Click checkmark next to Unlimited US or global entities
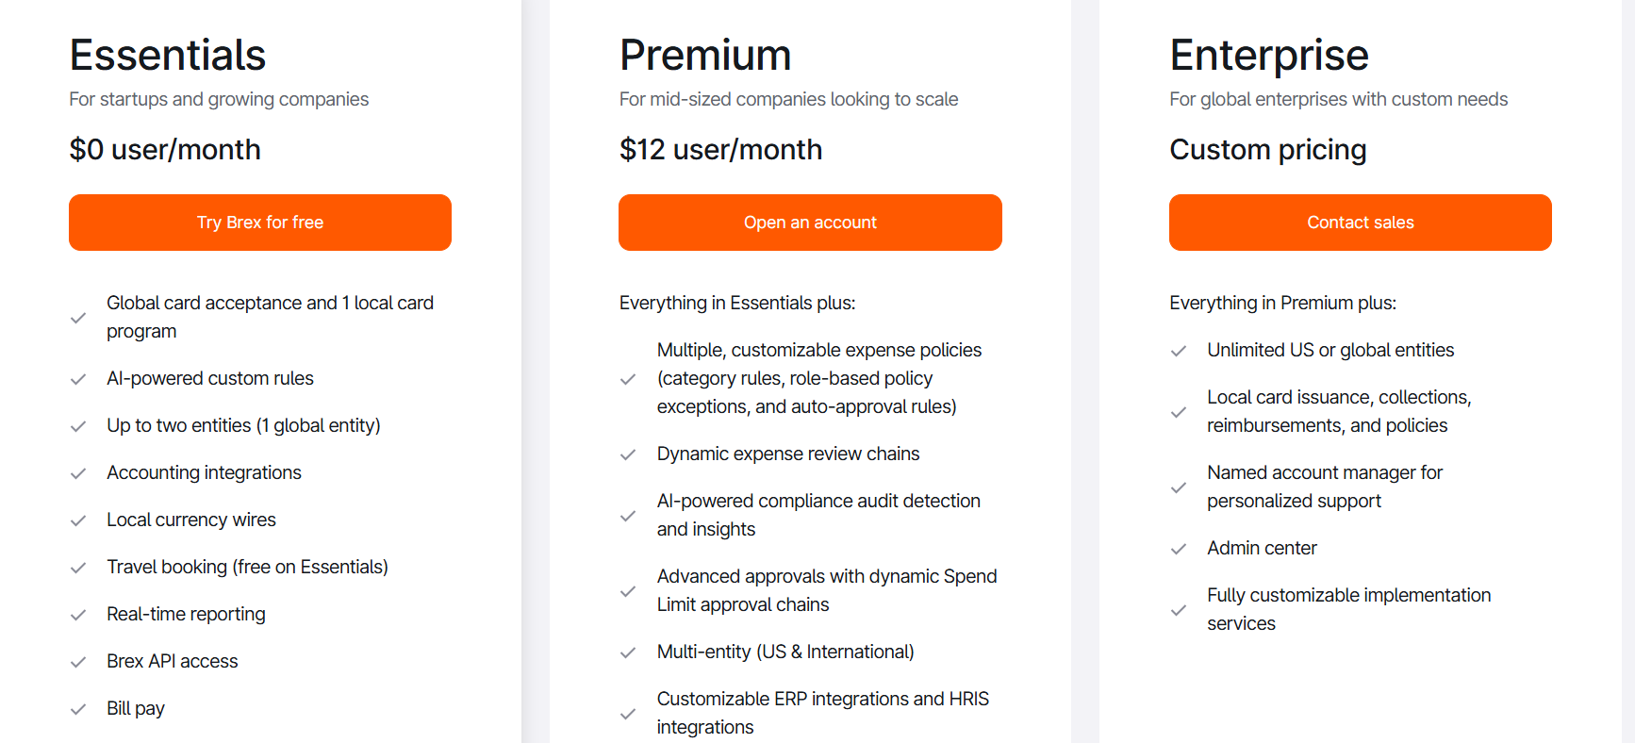Image resolution: width=1635 pixels, height=743 pixels. tap(1179, 351)
